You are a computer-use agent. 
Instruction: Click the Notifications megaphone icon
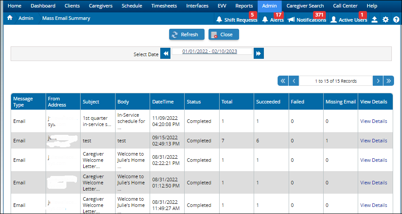click(291, 20)
